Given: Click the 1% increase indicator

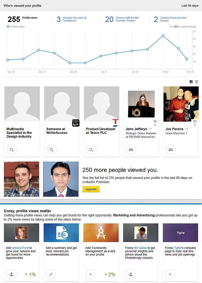Looking at the screenshot, I should pyautogui.click(x=30, y=274).
